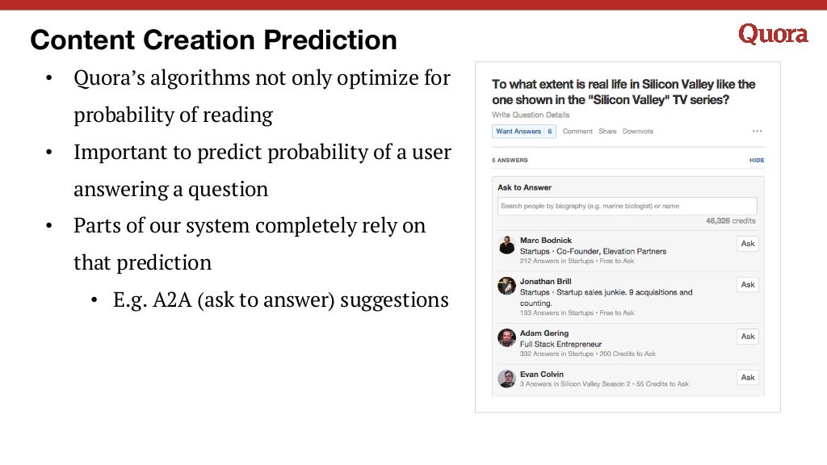
Task: Ask Adam Gering to answer
Action: point(747,337)
